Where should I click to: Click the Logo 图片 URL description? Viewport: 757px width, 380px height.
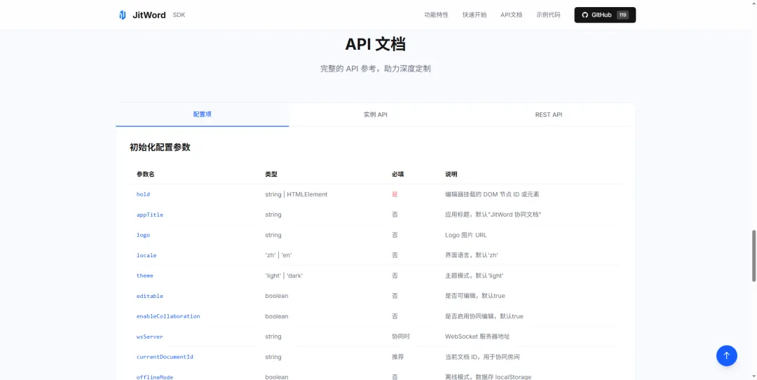(466, 235)
